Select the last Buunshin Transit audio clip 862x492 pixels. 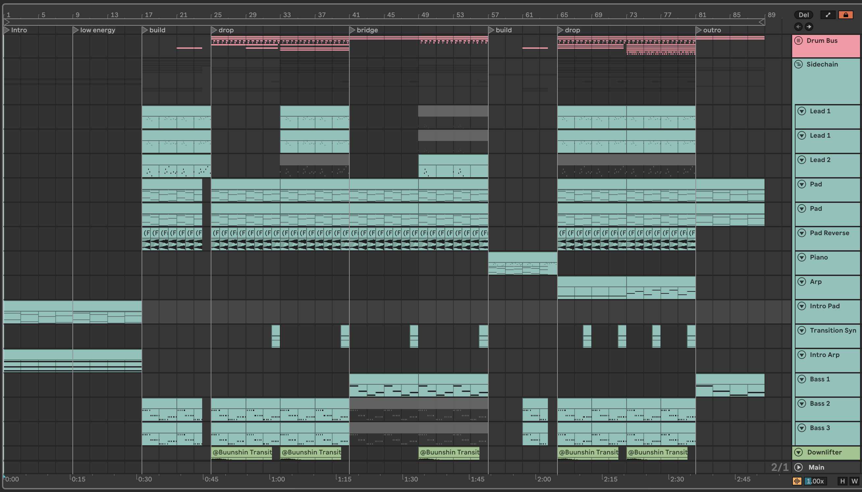pos(657,453)
